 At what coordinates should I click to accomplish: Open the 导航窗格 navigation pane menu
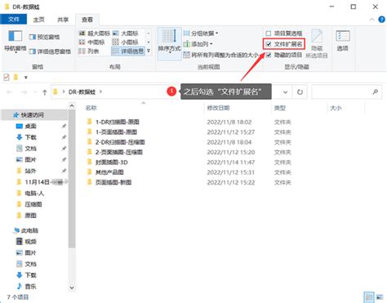point(16,41)
